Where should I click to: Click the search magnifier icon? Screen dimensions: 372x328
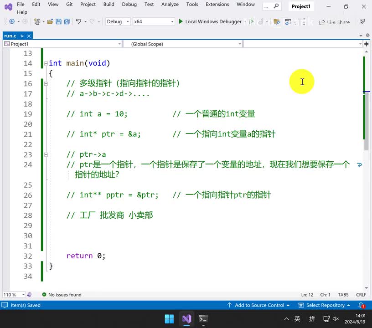[276, 6]
